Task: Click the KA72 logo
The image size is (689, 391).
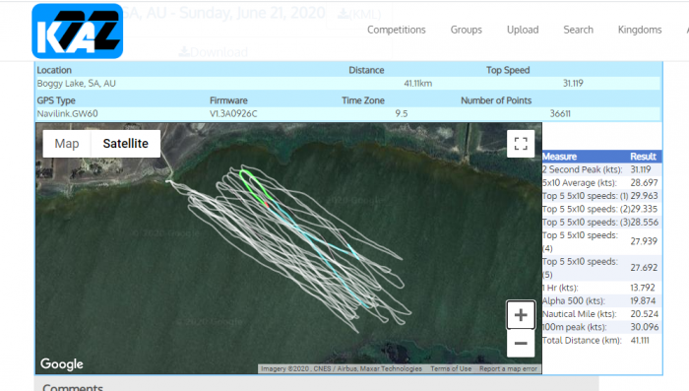Action: click(x=78, y=32)
